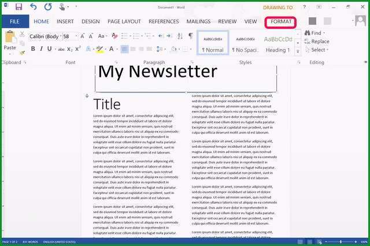This screenshot has height=246, width=370.
Task: Click the Copy icon under Cut
Action: pyautogui.click(x=22, y=43)
